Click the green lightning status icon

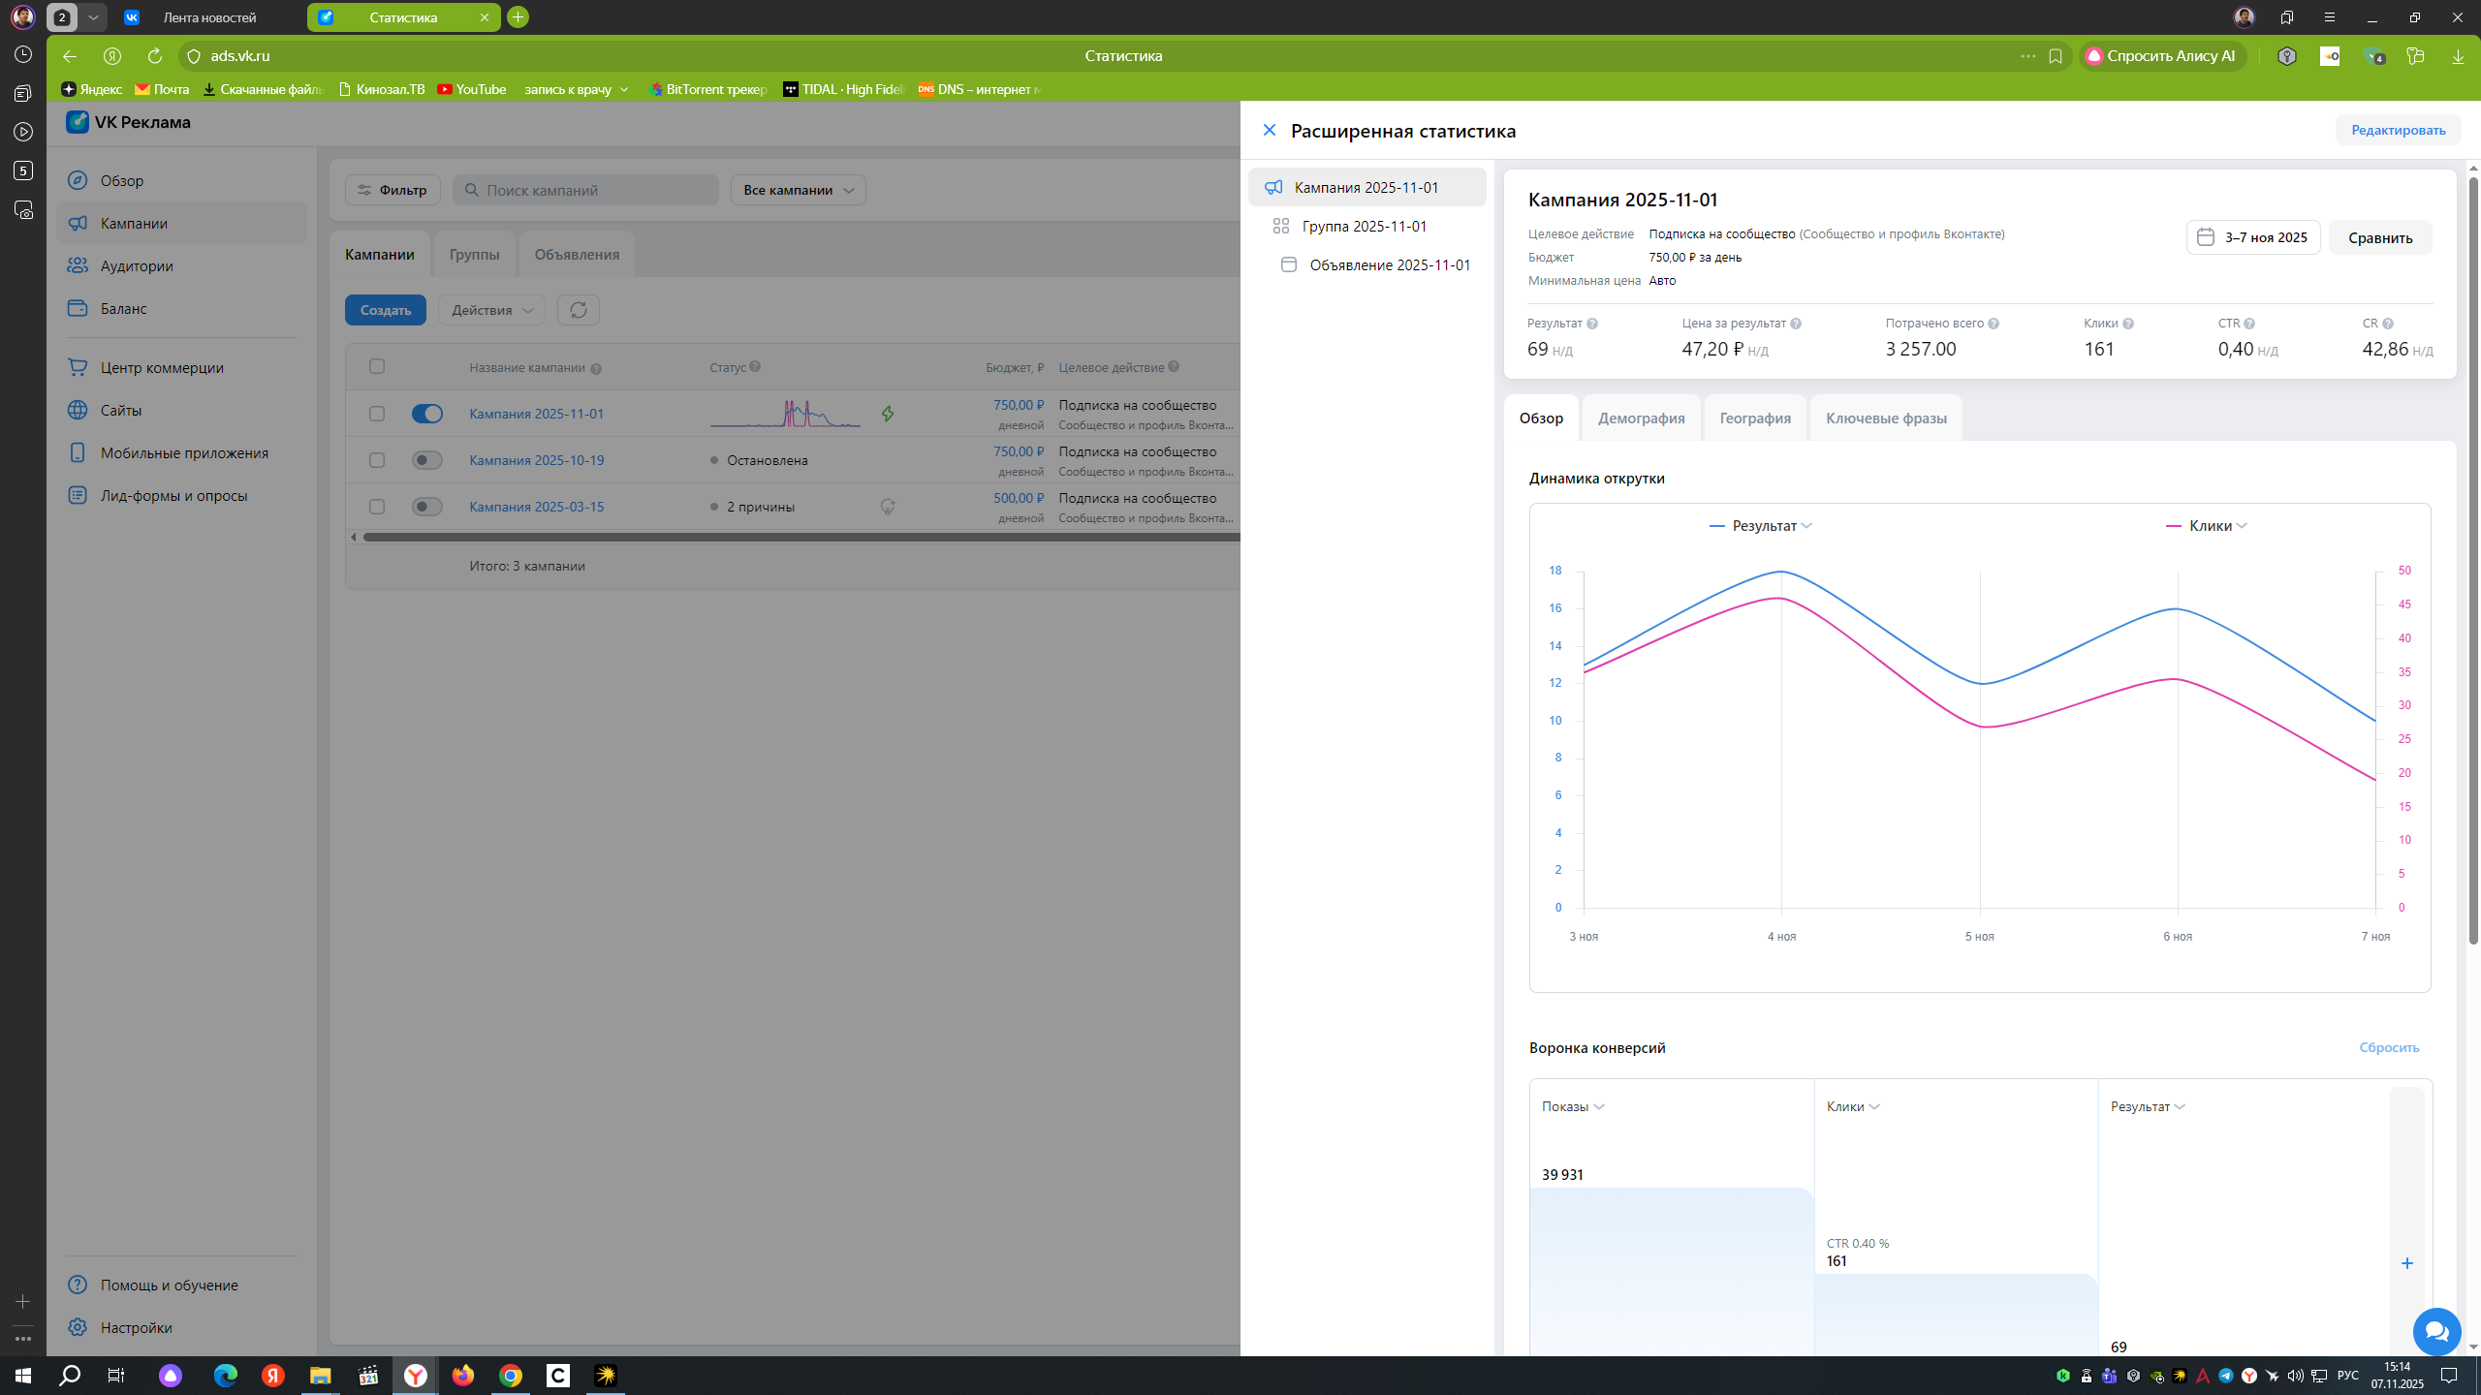(888, 414)
